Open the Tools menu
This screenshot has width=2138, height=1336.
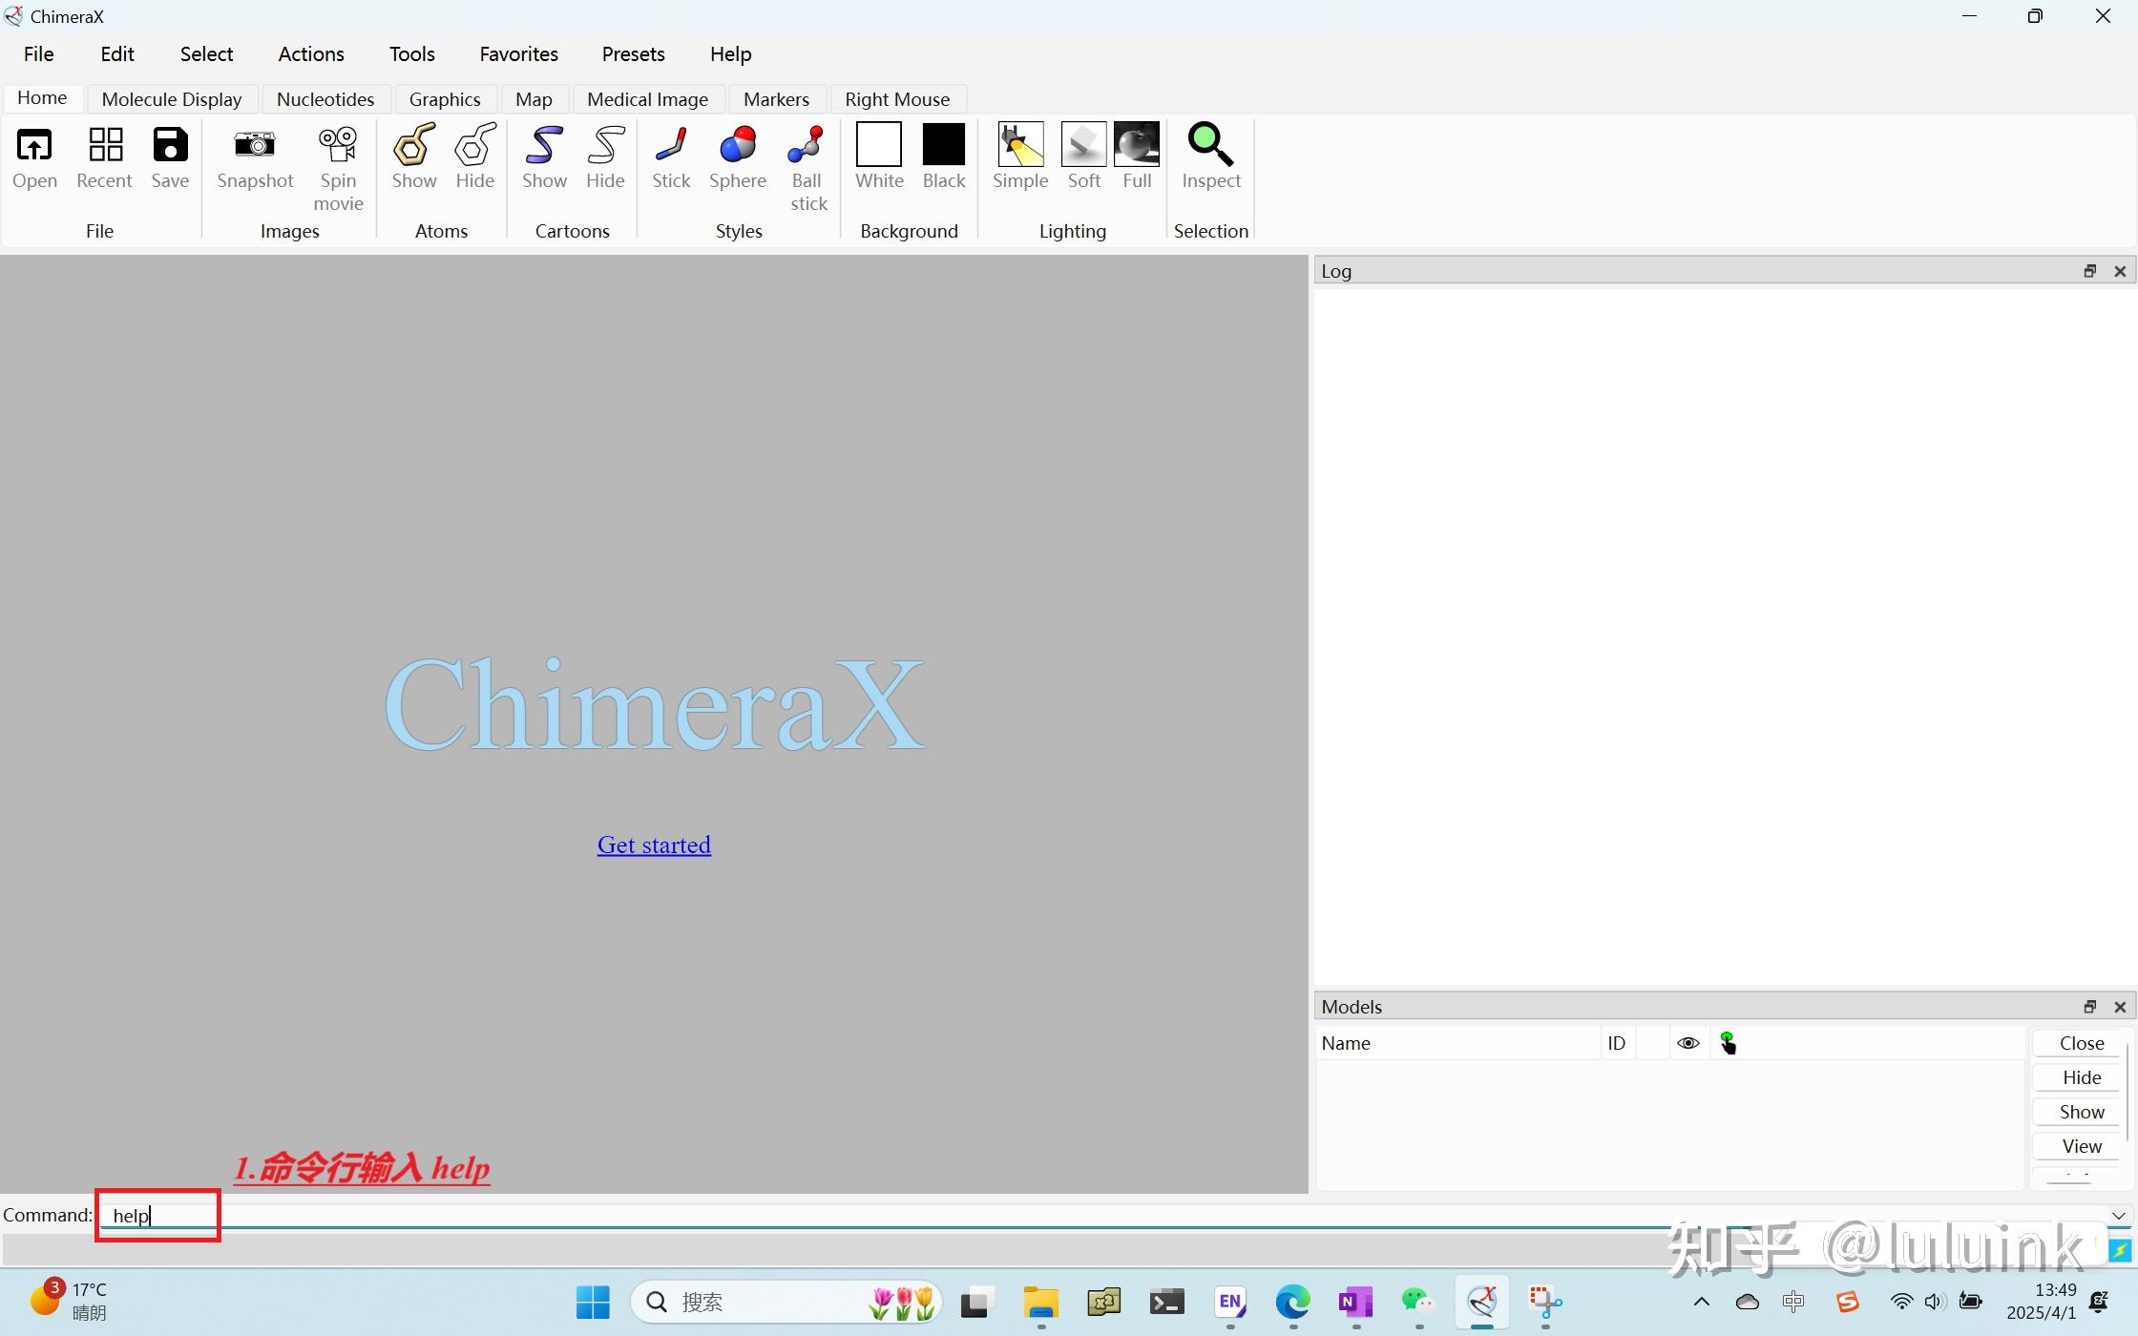[411, 53]
